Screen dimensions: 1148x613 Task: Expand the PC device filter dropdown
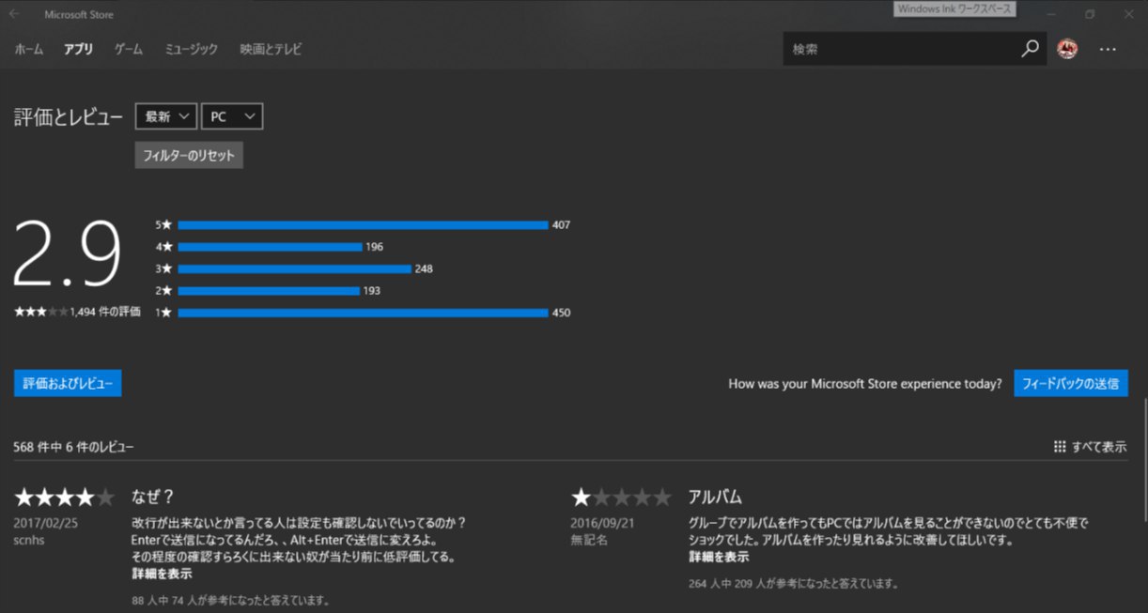pyautogui.click(x=232, y=116)
